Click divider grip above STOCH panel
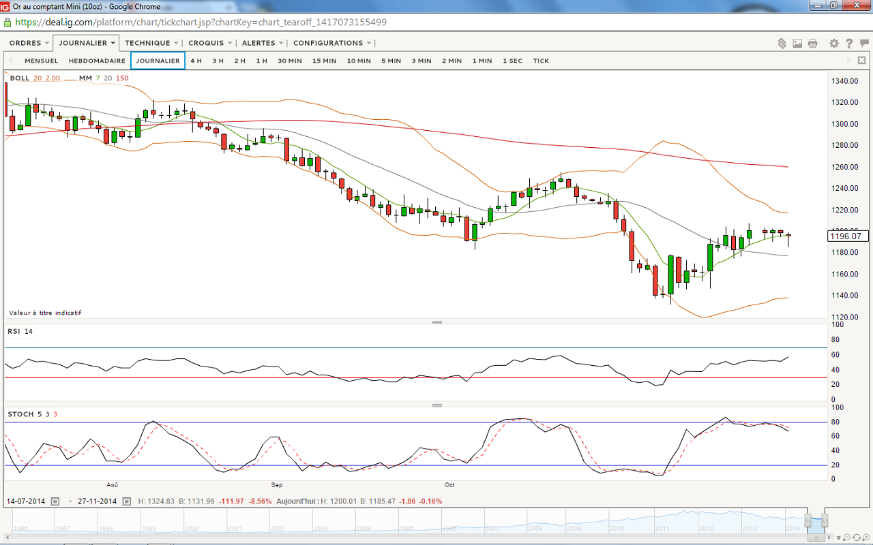Screen dimensions: 873x545 pos(437,405)
